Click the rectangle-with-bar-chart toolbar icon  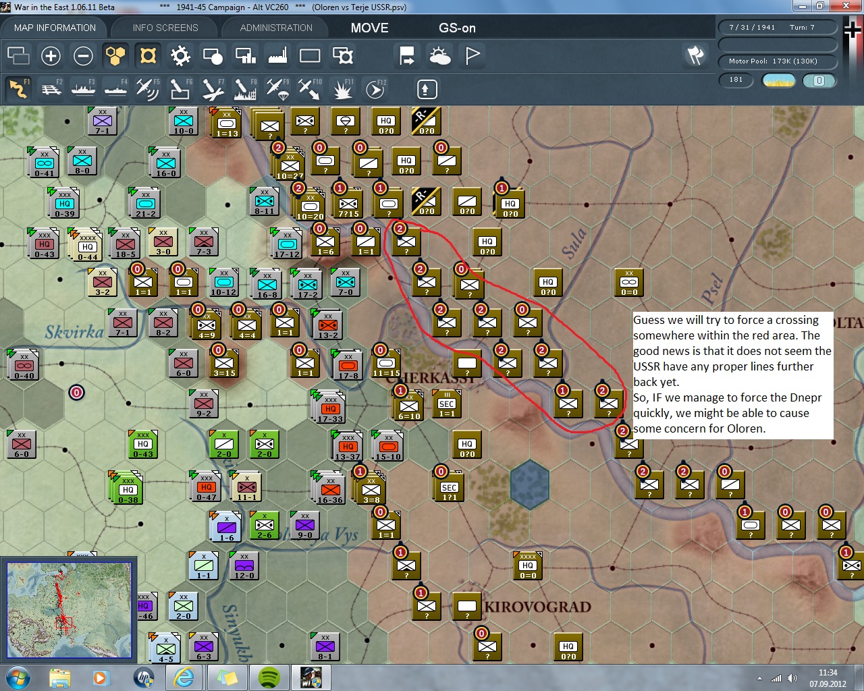click(x=245, y=55)
